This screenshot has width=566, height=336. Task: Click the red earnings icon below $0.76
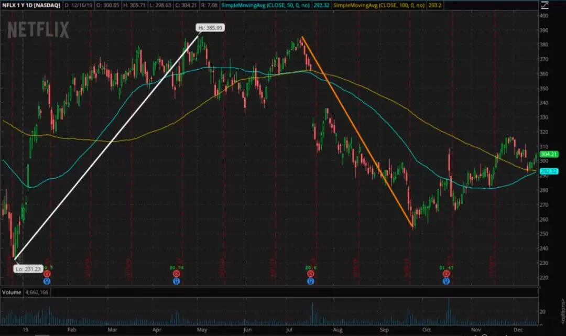click(x=177, y=274)
